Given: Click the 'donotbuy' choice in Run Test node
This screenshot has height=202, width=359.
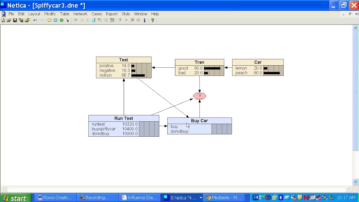Looking at the screenshot, I should 100,134.
